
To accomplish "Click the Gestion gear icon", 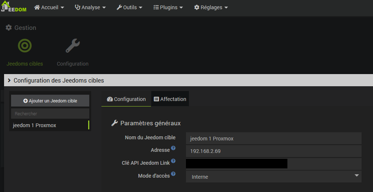I will tap(8, 28).
